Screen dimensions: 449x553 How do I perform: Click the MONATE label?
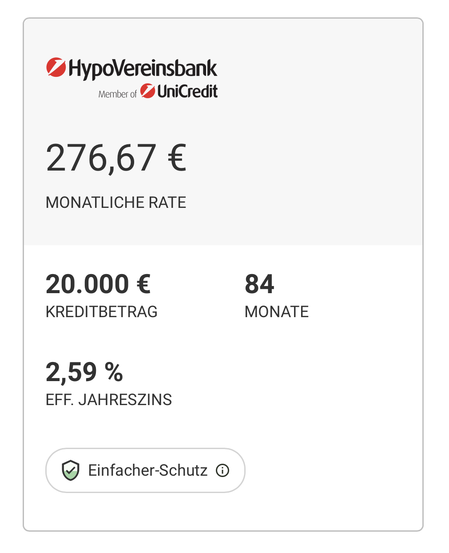(x=277, y=312)
